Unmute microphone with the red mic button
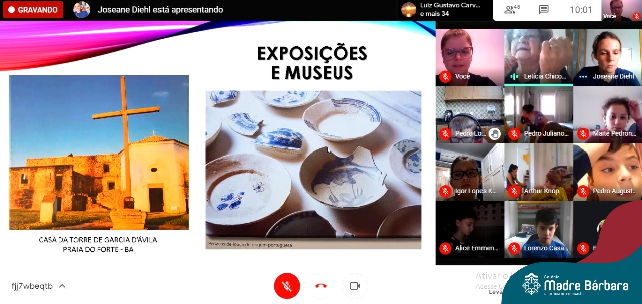This screenshot has width=642, height=304. 287,286
